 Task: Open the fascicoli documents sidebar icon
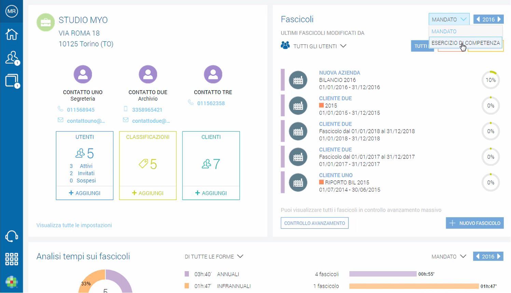tap(11, 81)
